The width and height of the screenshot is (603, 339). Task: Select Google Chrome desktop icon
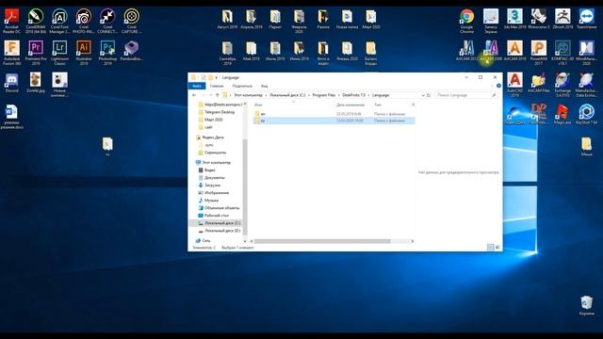coord(467,21)
